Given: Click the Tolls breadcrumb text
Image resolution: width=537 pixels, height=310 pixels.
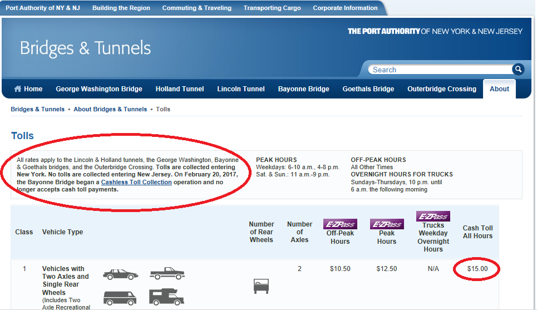Looking at the screenshot, I should 163,109.
